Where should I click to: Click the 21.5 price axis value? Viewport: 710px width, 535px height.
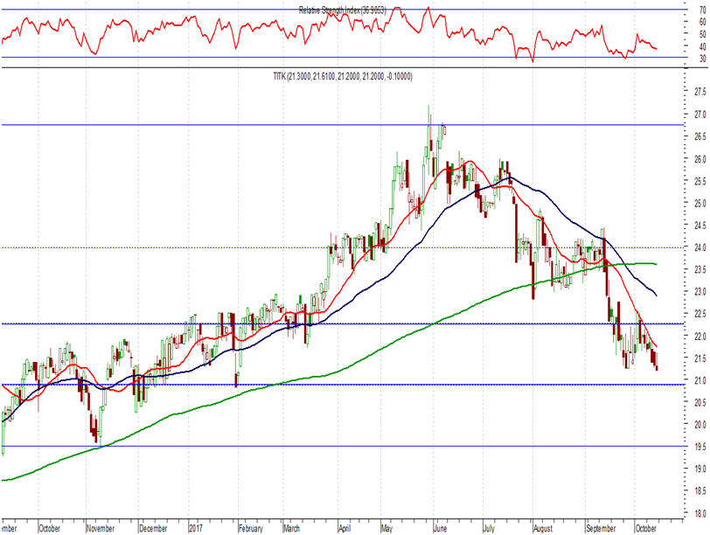pos(700,358)
